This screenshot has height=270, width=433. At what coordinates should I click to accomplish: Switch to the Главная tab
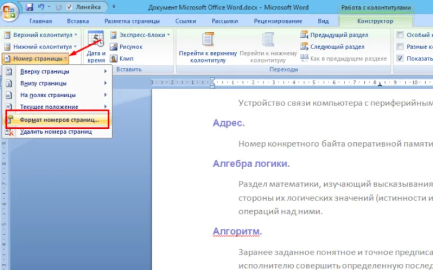(41, 21)
